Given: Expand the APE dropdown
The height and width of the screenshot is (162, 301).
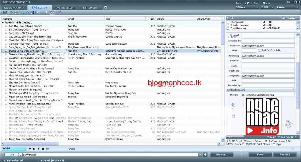Looking at the screenshot, I should (267, 7).
